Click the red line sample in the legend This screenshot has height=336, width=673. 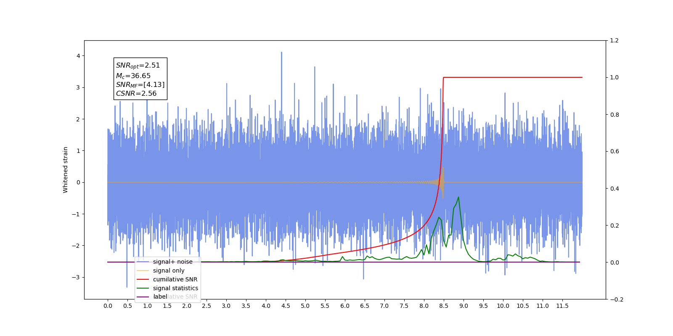pos(143,279)
